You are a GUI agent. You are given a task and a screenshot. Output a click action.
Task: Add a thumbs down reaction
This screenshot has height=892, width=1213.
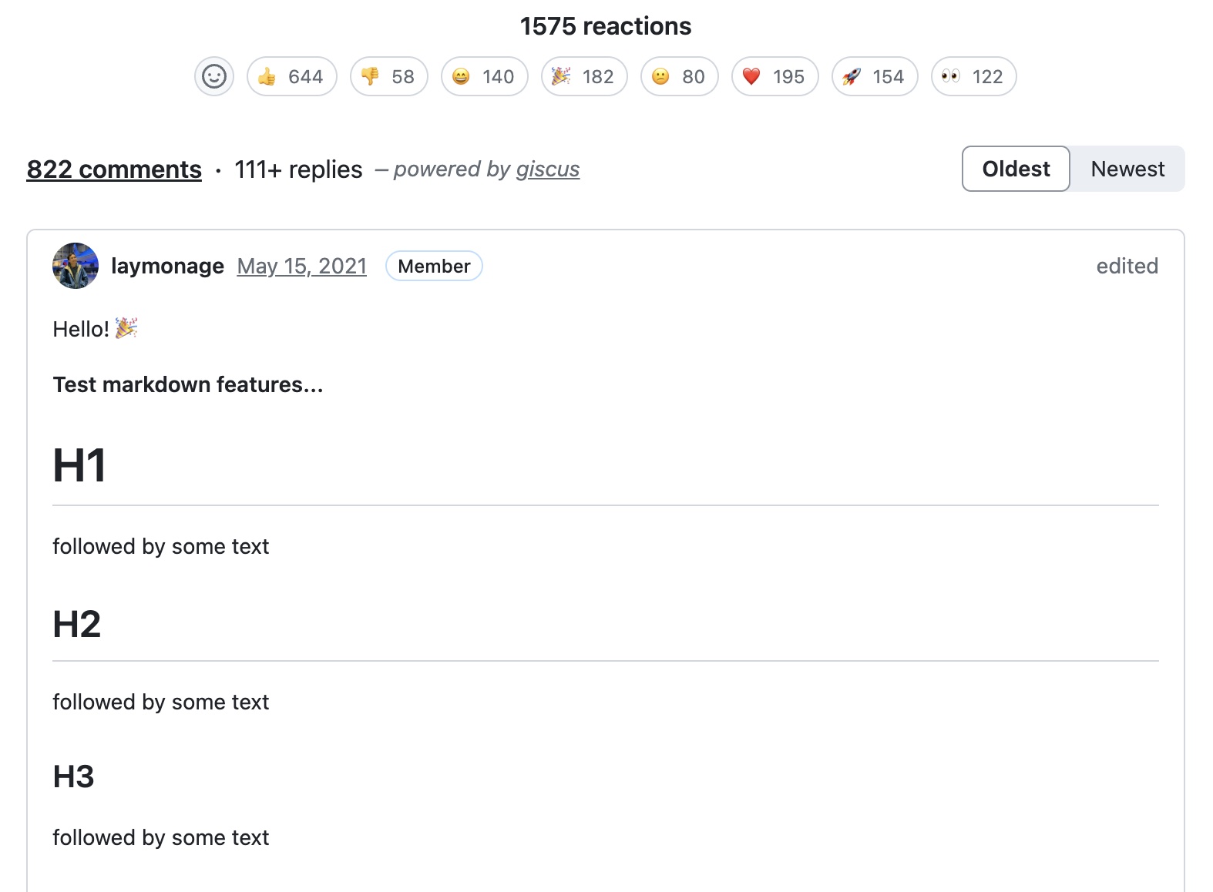pos(388,76)
